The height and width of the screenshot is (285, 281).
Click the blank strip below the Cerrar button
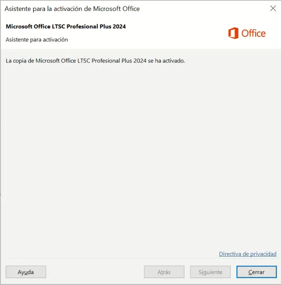click(x=256, y=281)
